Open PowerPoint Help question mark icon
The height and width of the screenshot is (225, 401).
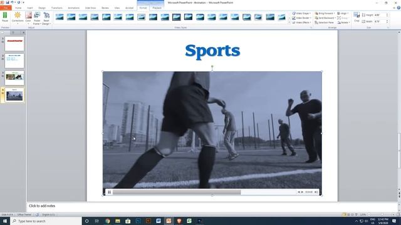point(398,8)
